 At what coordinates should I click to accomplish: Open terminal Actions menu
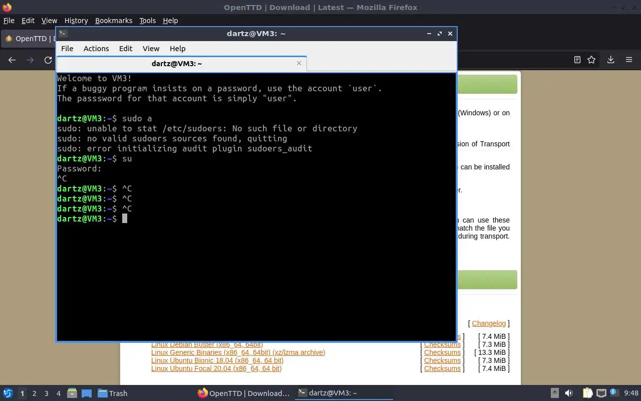click(x=96, y=49)
